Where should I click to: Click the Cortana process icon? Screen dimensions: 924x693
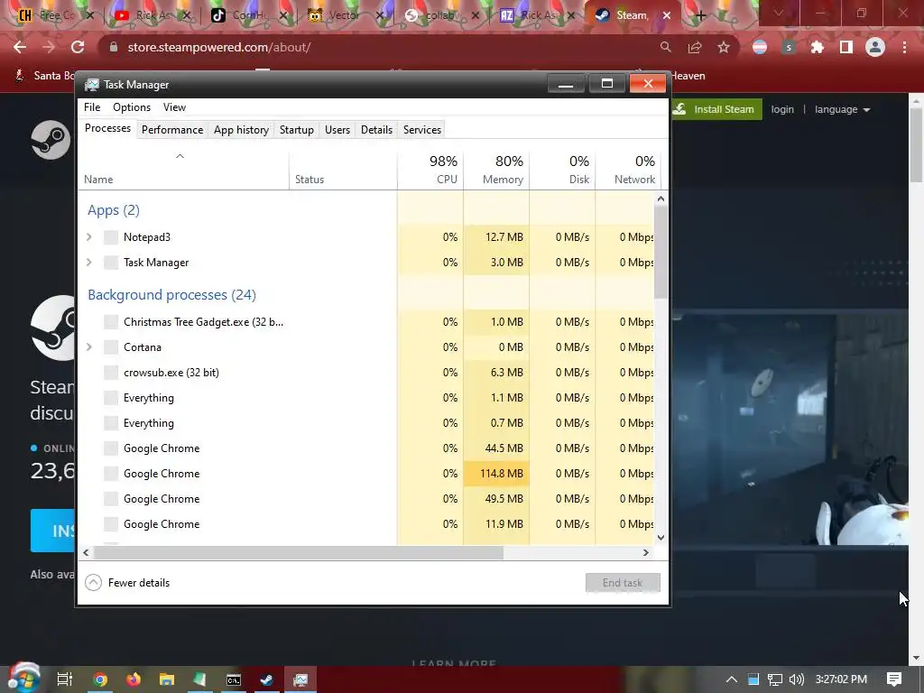pyautogui.click(x=111, y=347)
